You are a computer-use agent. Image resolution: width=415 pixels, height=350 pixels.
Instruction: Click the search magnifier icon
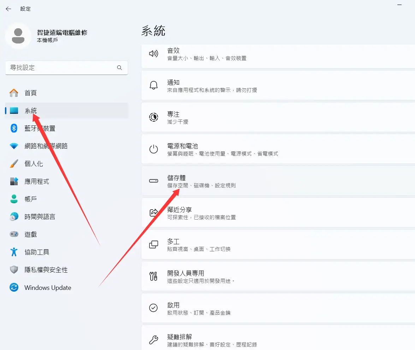click(x=120, y=68)
